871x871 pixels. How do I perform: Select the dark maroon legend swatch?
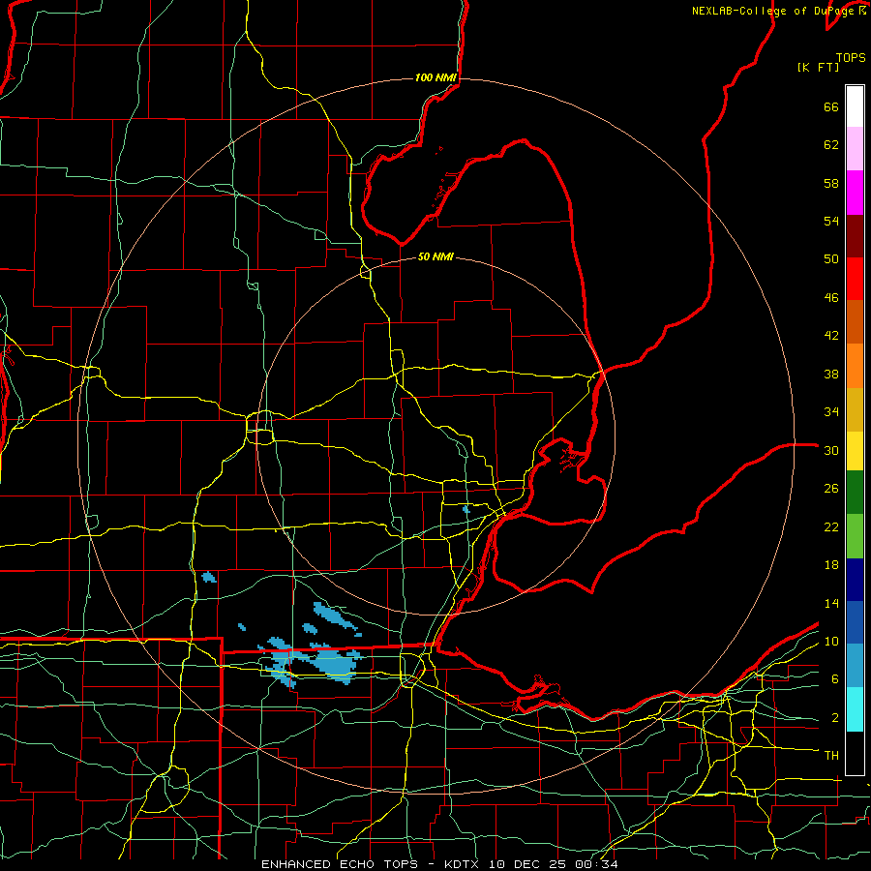click(855, 236)
